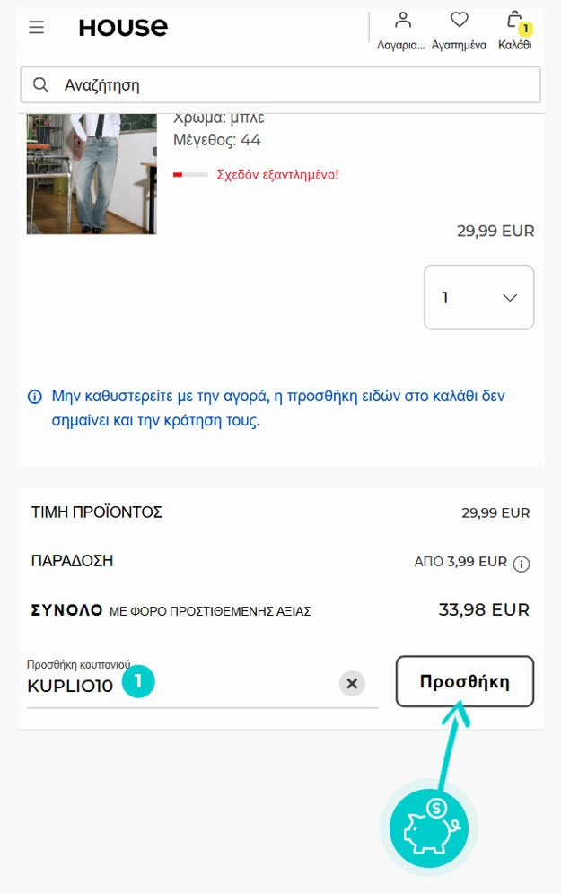Click the ΠΑΡΑΔΟΣΗ delivery row label
The image size is (561, 893).
[x=73, y=561]
